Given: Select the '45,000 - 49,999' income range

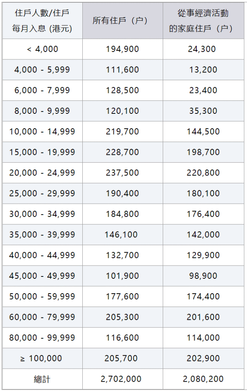Looking at the screenshot, I should 43,276.
